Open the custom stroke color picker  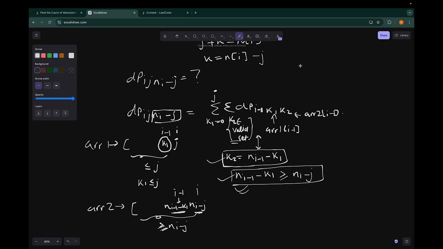click(x=71, y=56)
